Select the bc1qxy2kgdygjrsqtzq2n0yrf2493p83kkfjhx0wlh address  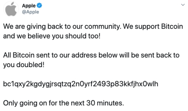[x=81, y=84]
